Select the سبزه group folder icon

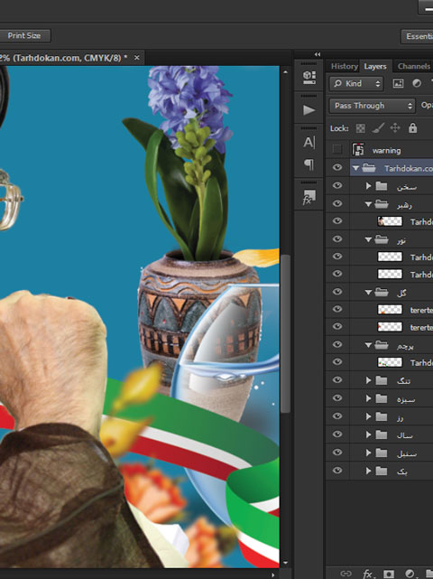382,398
